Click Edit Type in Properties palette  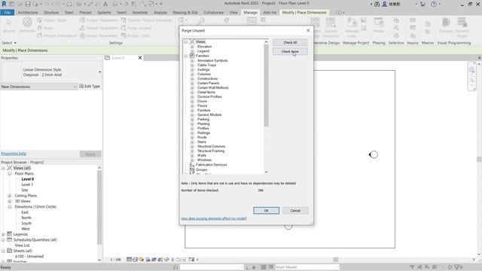pyautogui.click(x=90, y=87)
